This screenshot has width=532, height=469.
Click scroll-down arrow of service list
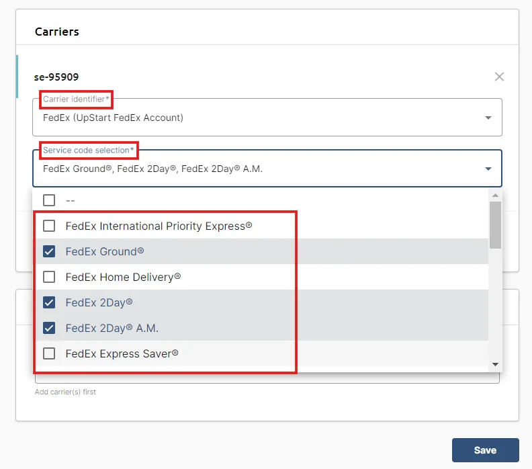click(495, 364)
